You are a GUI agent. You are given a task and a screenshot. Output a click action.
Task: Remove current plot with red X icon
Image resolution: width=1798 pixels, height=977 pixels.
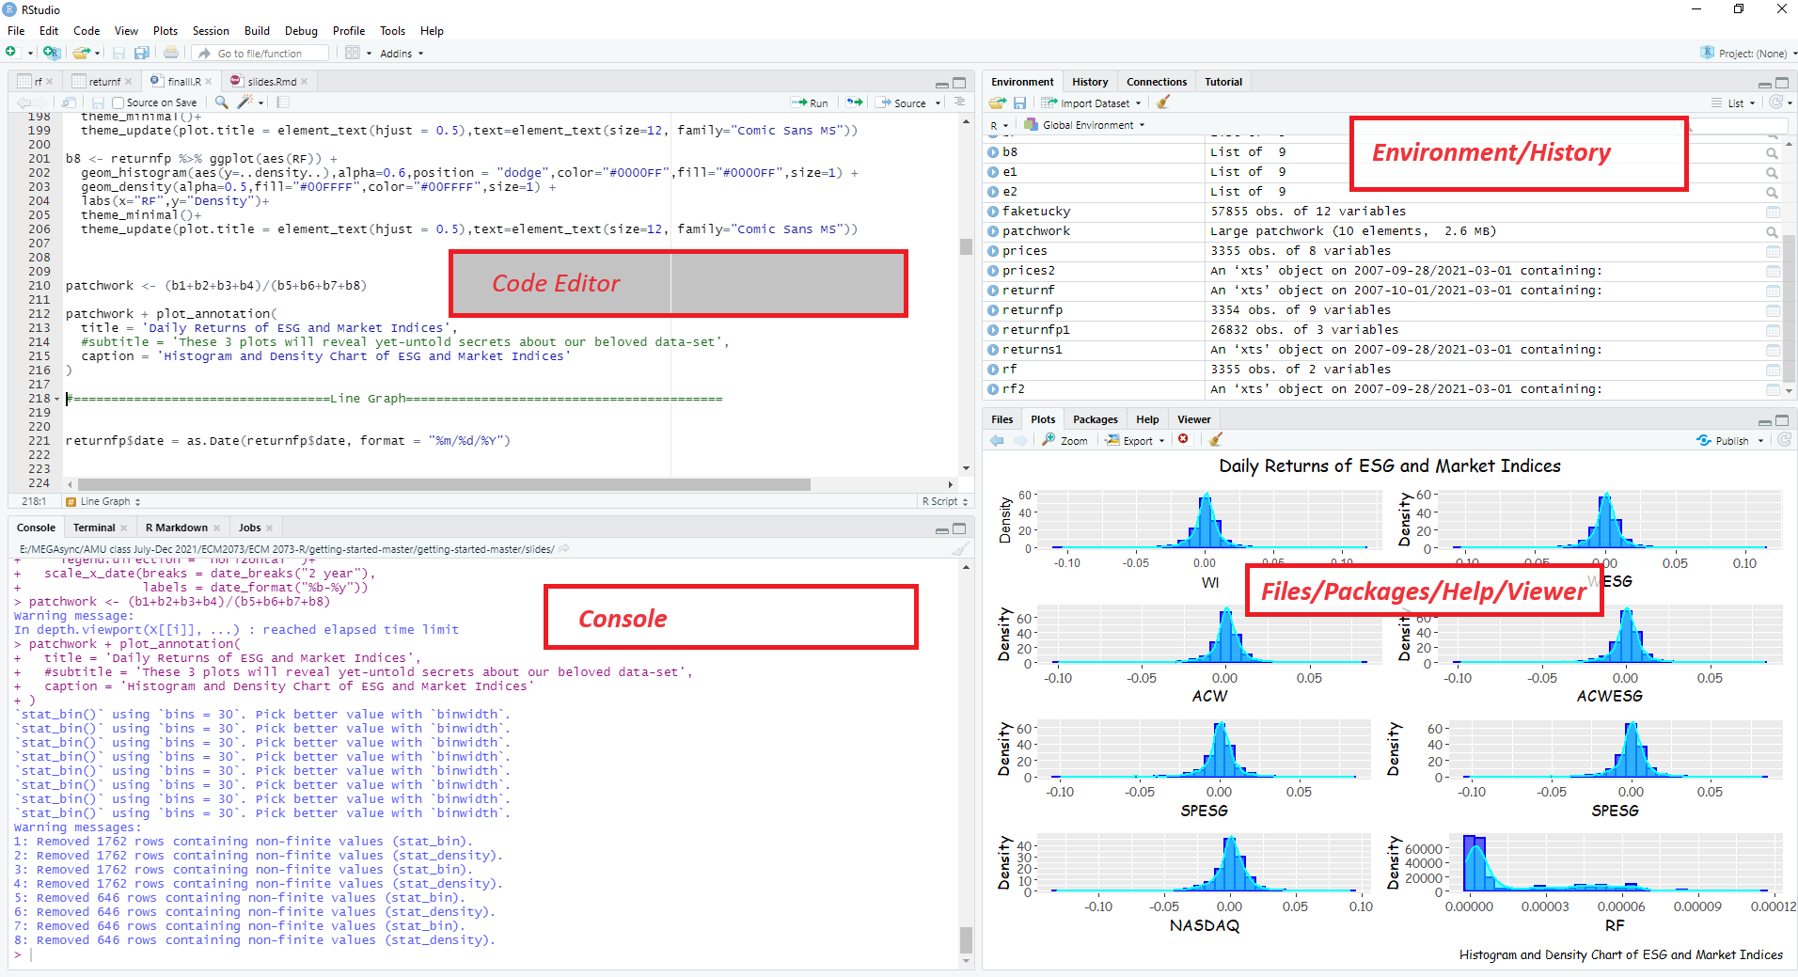1183,439
